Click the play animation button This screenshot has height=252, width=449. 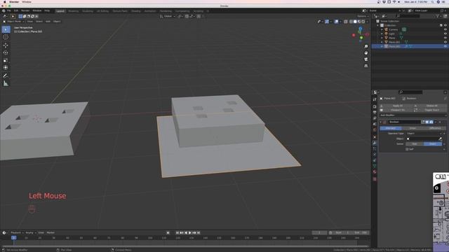[x=190, y=233]
